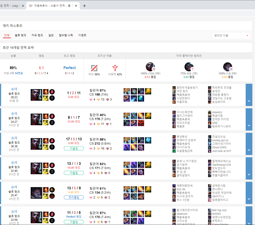Select the 전체 match filter tab
Image resolution: width=255 pixels, height=225 pixels.
tap(7, 35)
